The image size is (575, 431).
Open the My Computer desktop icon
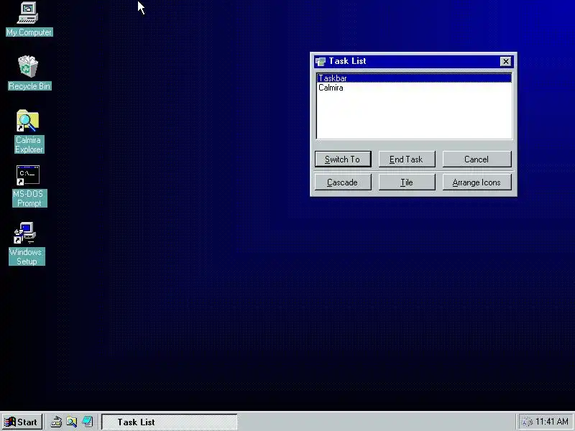pos(29,19)
